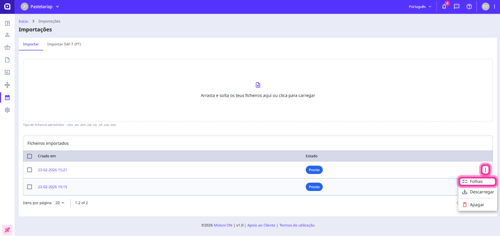The image size is (500, 236).
Task: Open the Termos de utilização footer link
Action: tap(297, 225)
